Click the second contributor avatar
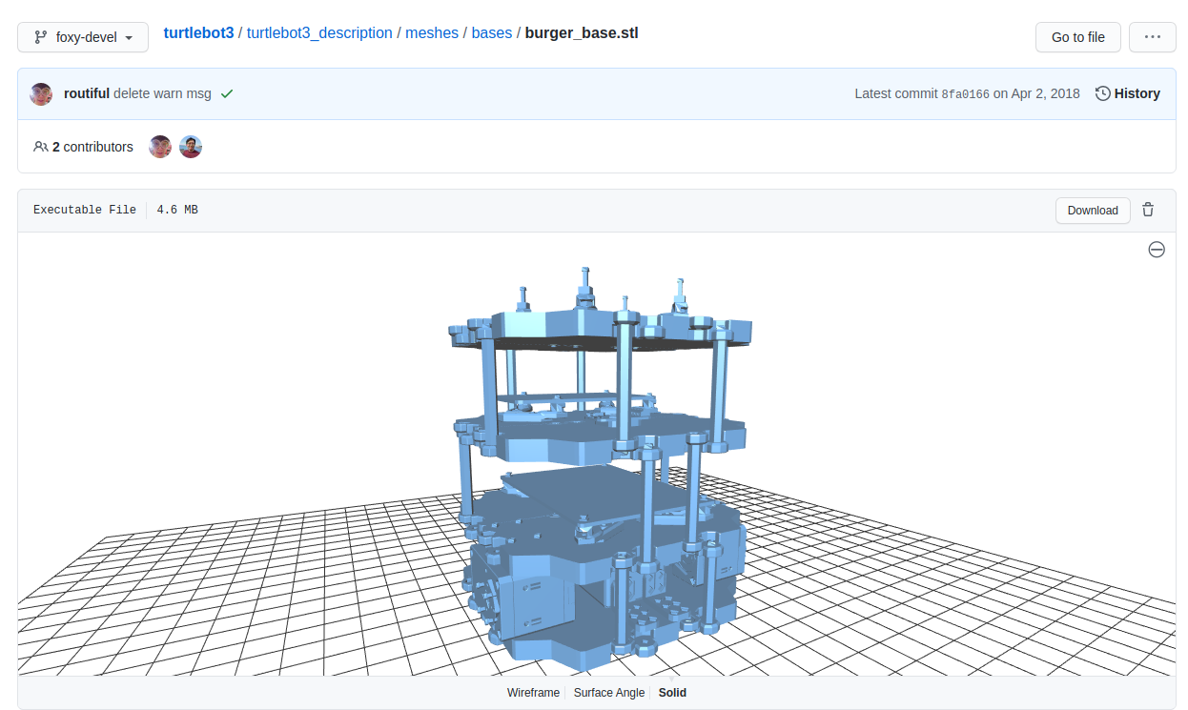 tap(191, 147)
